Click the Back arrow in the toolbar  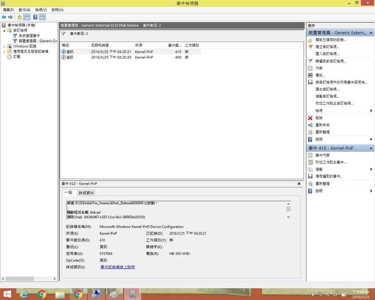[x=4, y=17]
